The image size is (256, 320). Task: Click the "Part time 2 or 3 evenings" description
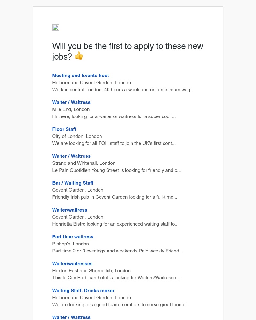tap(117, 251)
